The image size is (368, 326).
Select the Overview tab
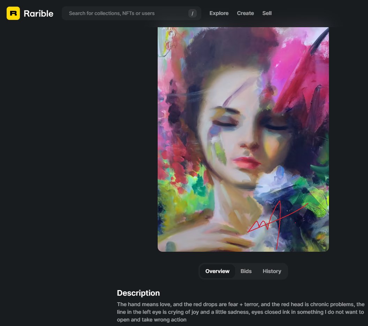pos(217,271)
